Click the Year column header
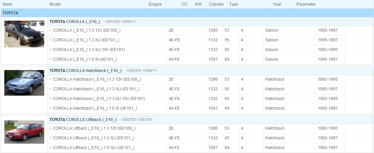Screen dimensions: 374x153 coord(277,4)
